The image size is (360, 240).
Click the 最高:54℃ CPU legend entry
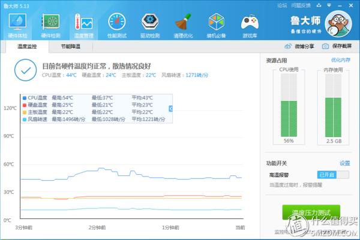point(62,98)
